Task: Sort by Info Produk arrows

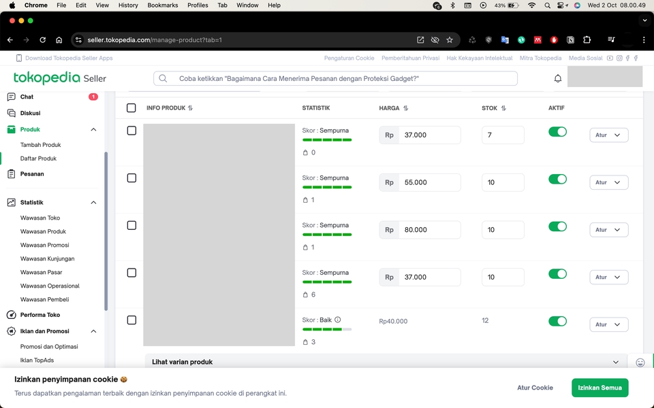Action: (190, 108)
